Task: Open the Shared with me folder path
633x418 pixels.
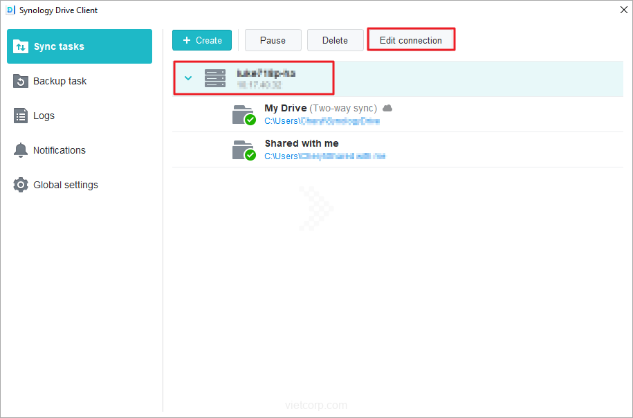Action: tap(324, 156)
